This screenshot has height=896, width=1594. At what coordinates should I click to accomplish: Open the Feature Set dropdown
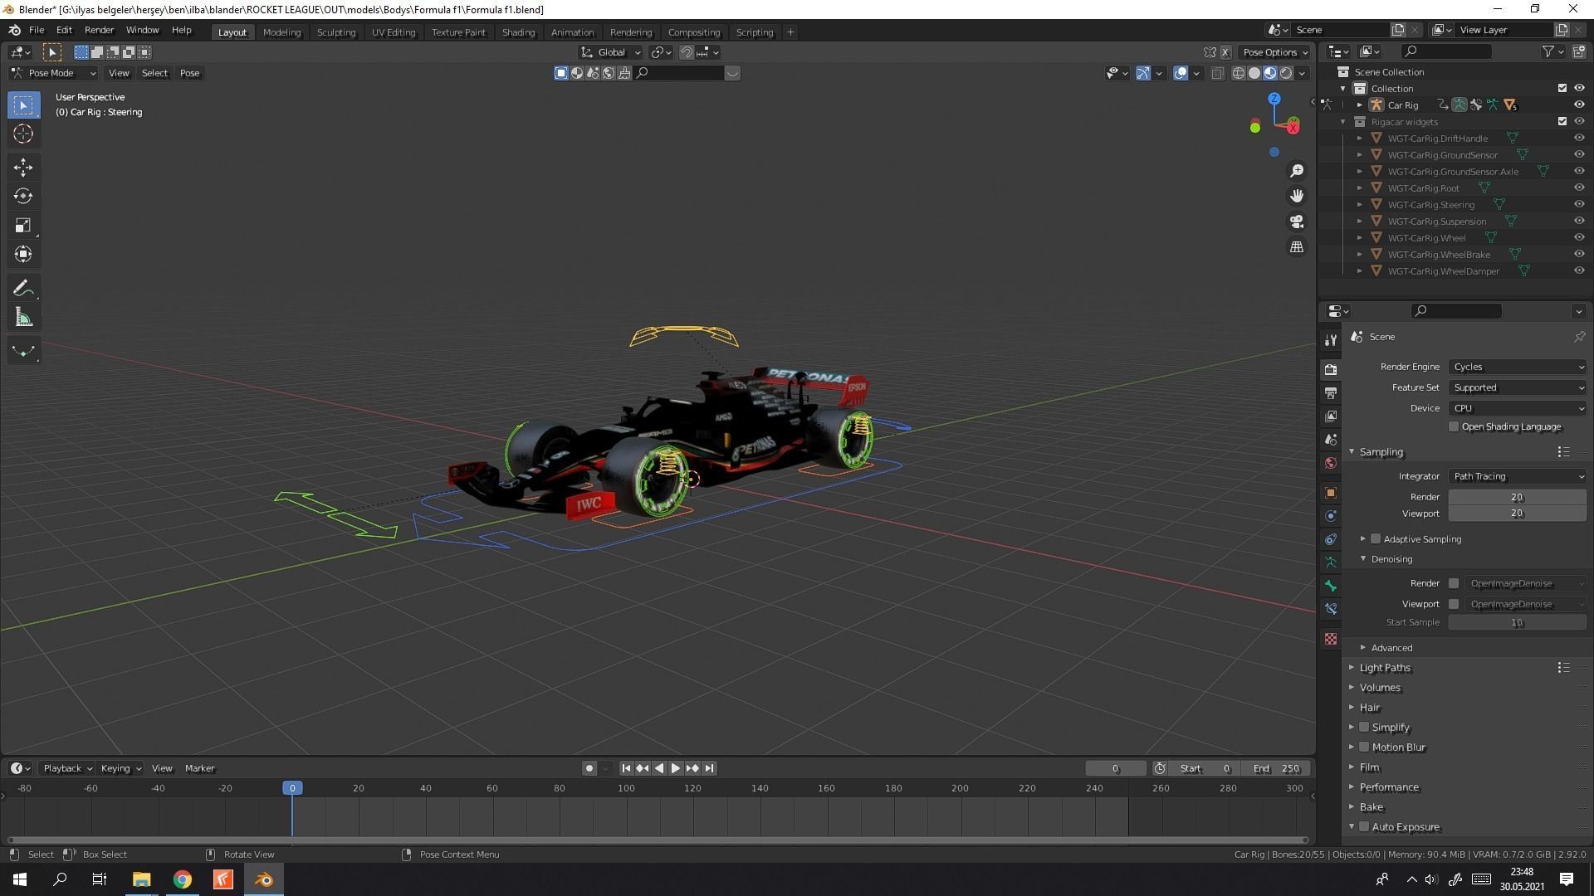point(1518,387)
